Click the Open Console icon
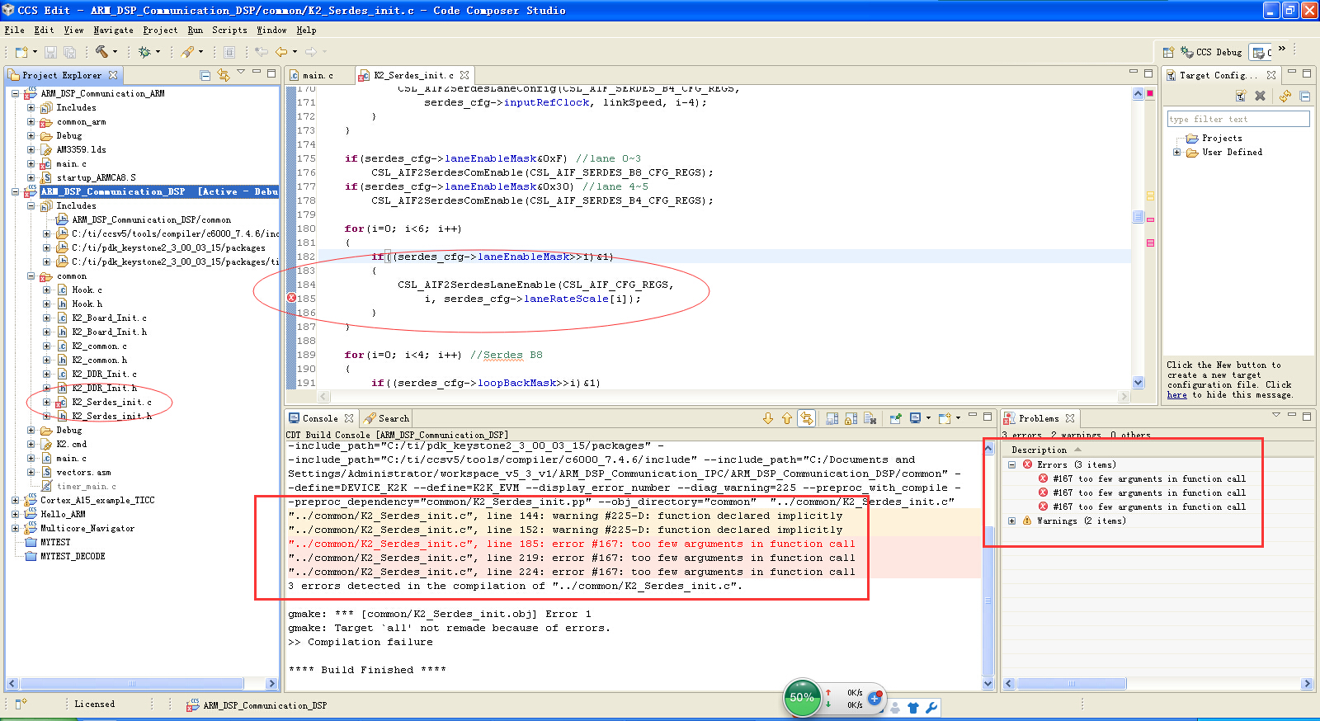1320x721 pixels. point(944,418)
